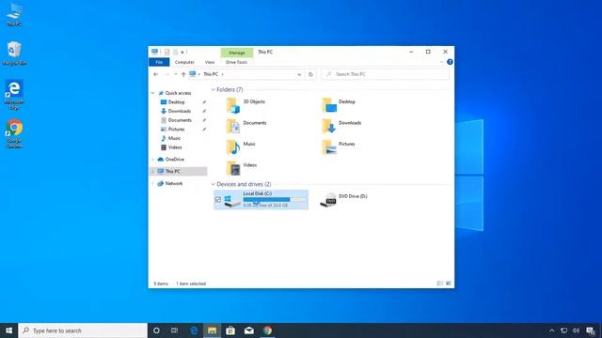602x338 pixels.
Task: Open the Documents folder in Folders
Action: [x=246, y=126]
